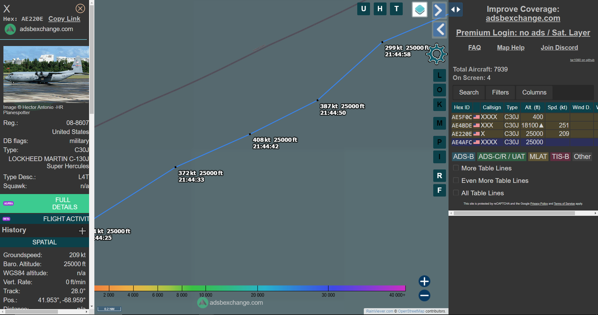598x315 pixels.
Task: Toggle ADS-C/R / UAT source filter
Action: (501, 157)
